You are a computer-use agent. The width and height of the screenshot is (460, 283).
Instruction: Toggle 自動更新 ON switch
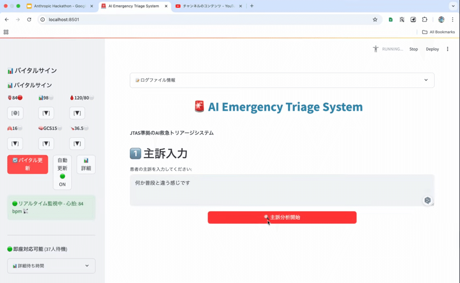pos(62,172)
